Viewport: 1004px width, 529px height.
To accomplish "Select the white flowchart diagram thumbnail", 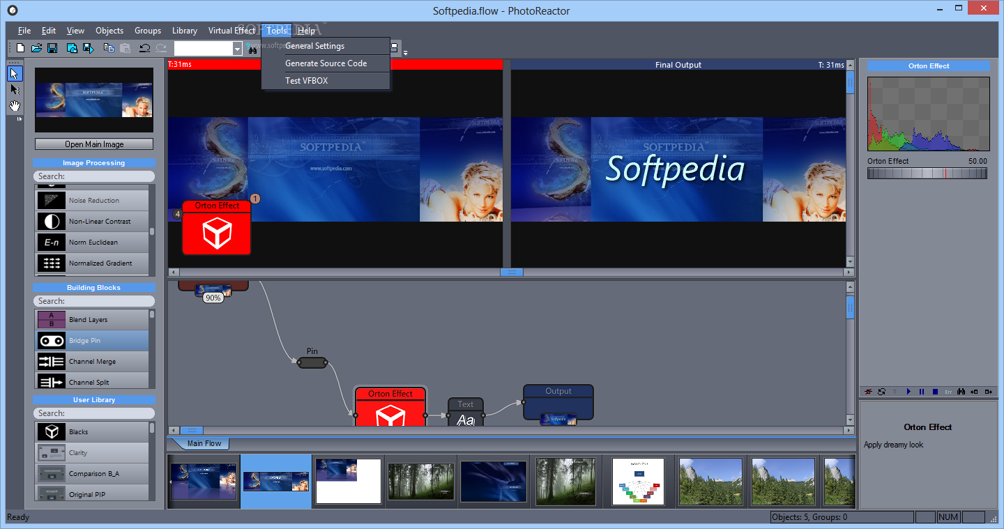I will (x=638, y=481).
